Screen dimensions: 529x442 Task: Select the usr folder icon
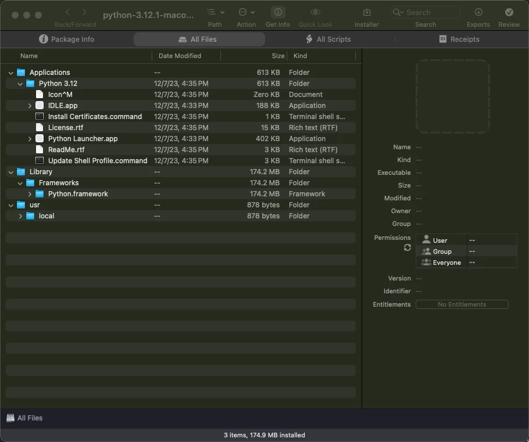click(x=21, y=204)
